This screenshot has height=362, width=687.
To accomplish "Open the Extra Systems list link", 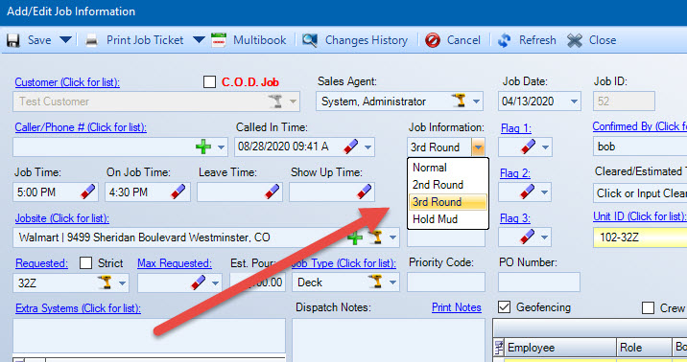I will [x=78, y=308].
